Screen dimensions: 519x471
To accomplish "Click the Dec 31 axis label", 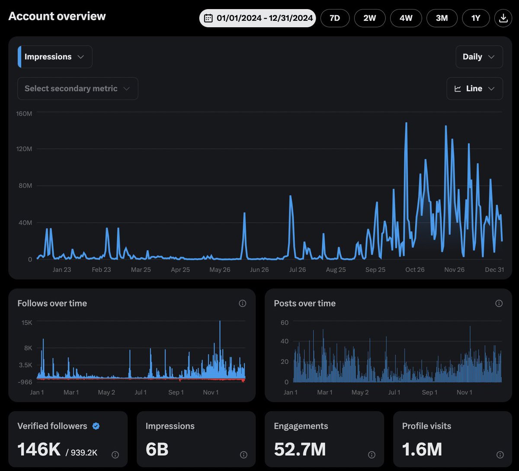I will (x=494, y=270).
